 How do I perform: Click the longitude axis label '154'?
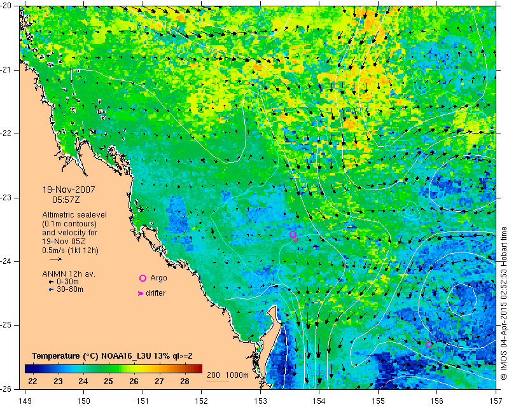pos(319,401)
